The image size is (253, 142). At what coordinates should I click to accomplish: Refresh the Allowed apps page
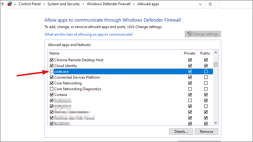pyautogui.click(x=210, y=4)
